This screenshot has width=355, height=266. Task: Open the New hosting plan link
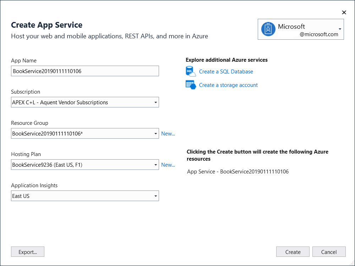[x=168, y=165]
